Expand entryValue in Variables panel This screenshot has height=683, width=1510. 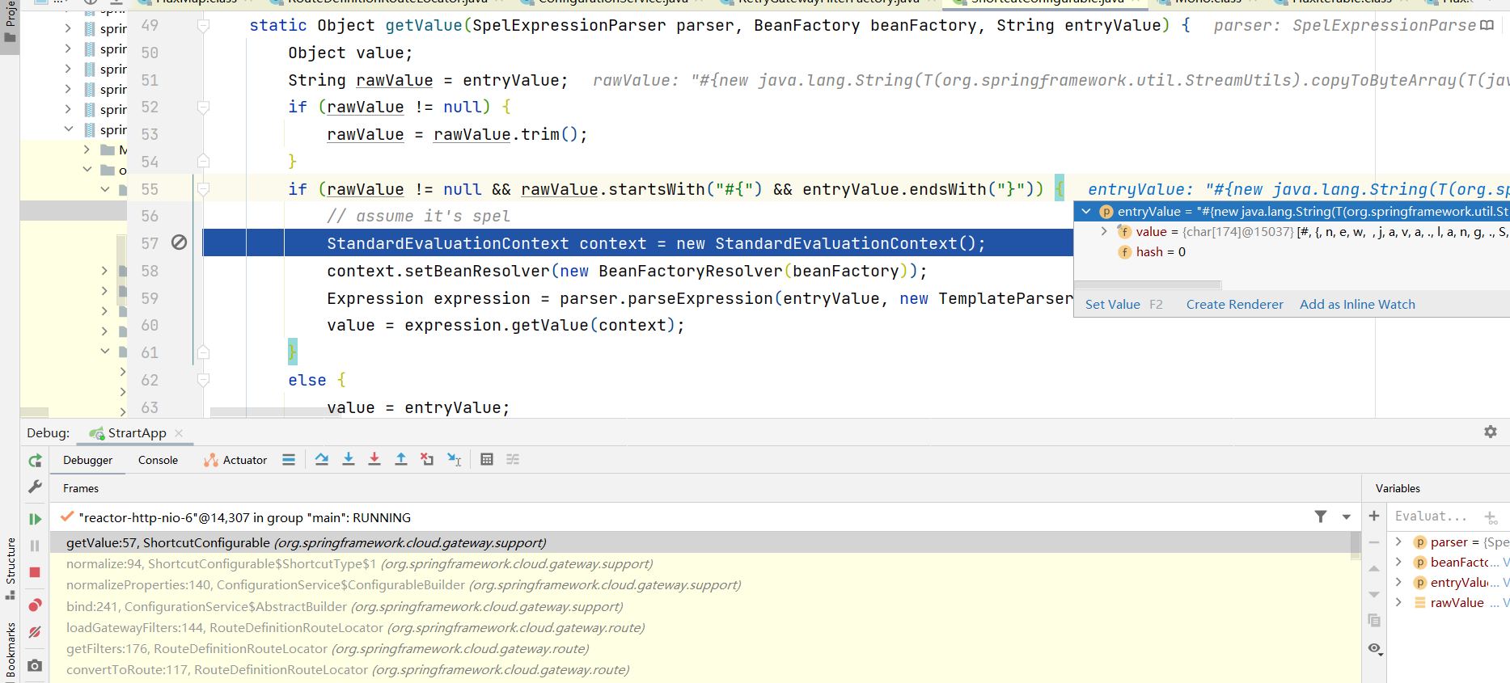pyautogui.click(x=1398, y=582)
